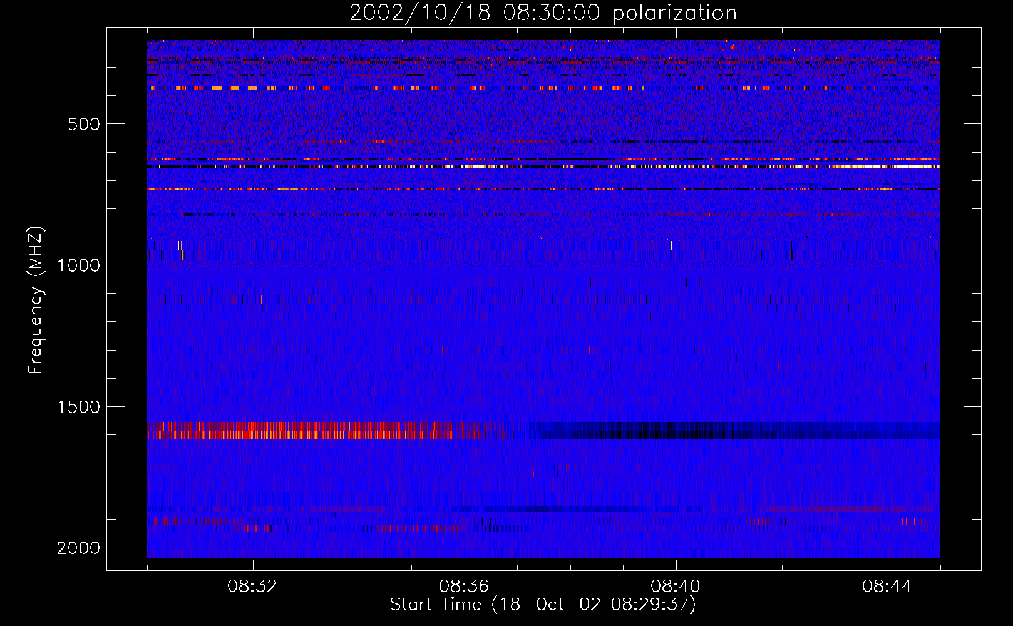Click the 08:40 time tick label

(676, 587)
